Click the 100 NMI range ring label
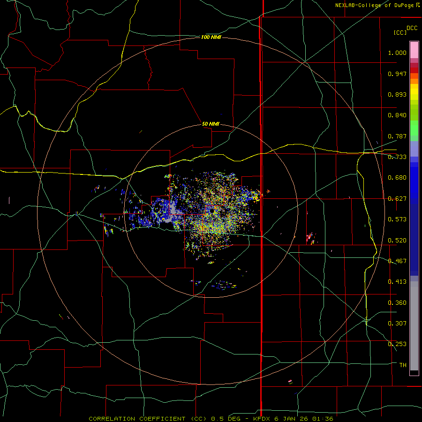 (x=211, y=37)
